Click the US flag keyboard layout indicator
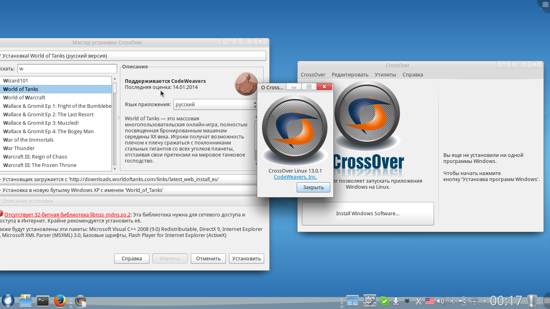 [x=430, y=301]
